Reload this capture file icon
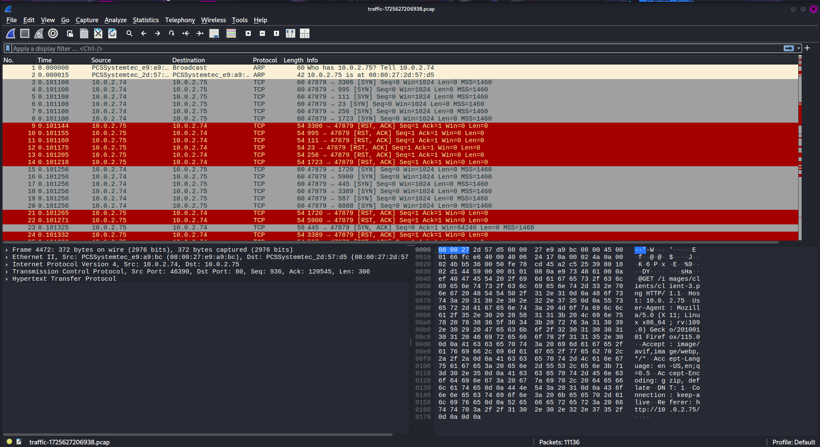This screenshot has width=820, height=447. point(112,33)
